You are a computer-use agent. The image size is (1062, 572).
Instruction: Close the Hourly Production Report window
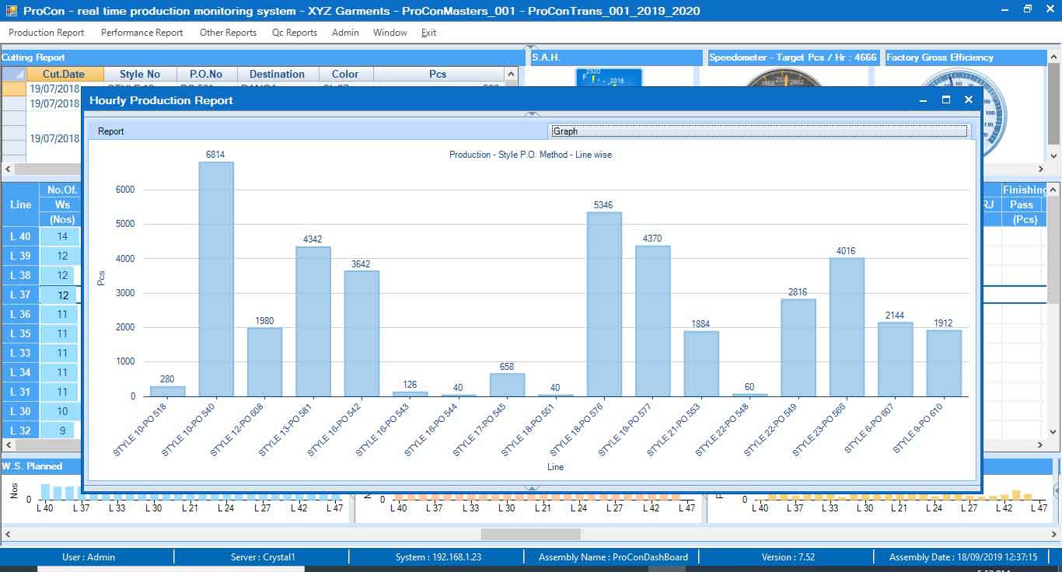pos(969,100)
